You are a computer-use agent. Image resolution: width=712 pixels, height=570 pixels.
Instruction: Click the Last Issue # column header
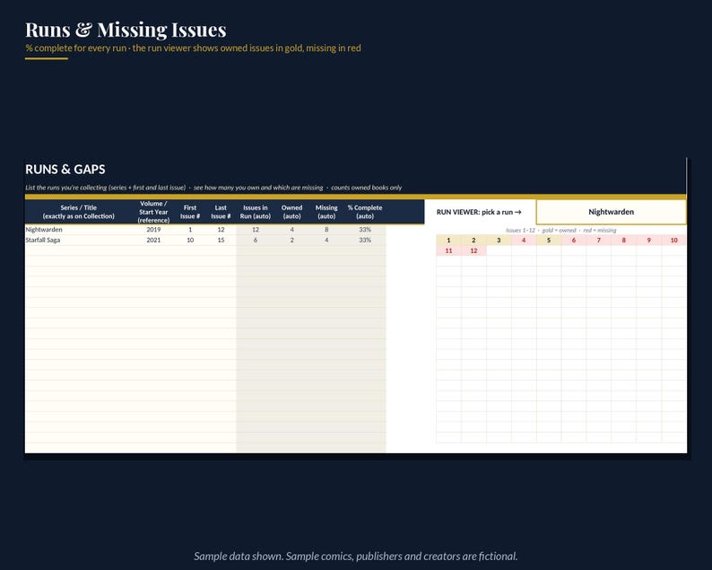pyautogui.click(x=221, y=212)
